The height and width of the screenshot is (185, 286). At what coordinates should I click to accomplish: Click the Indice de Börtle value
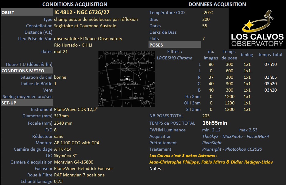[55, 84]
